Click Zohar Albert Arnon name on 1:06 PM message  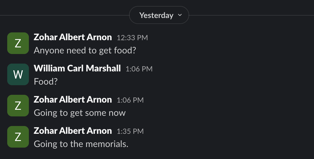click(x=73, y=100)
